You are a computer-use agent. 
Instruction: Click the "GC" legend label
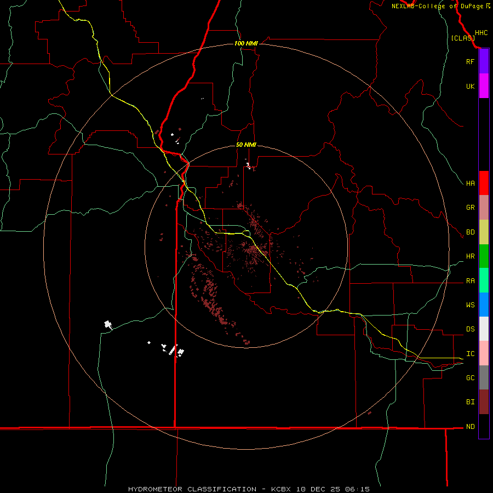pyautogui.click(x=470, y=378)
